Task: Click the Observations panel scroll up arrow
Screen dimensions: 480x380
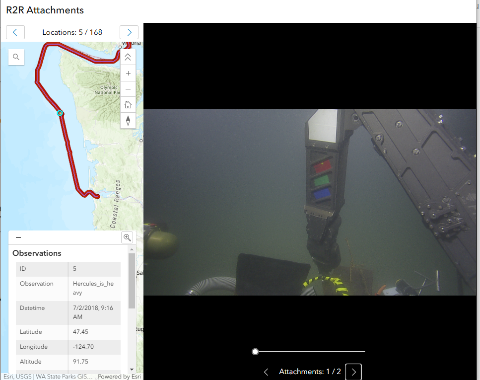Action: point(132,249)
